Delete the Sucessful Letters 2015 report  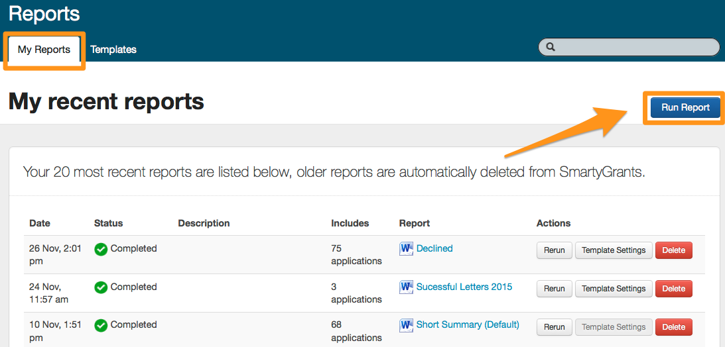[x=673, y=289]
